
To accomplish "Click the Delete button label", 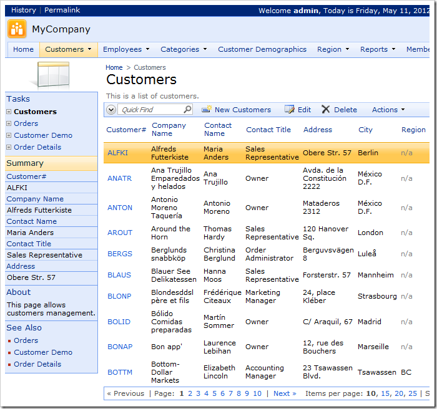I will tap(345, 110).
